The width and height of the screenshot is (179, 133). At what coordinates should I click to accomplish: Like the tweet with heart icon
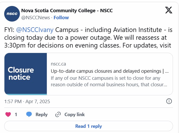8,114
